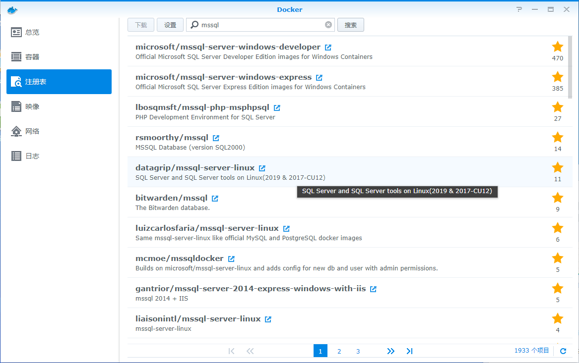Click the 1933 个项目 item count
The width and height of the screenshot is (579, 363).
[531, 351]
